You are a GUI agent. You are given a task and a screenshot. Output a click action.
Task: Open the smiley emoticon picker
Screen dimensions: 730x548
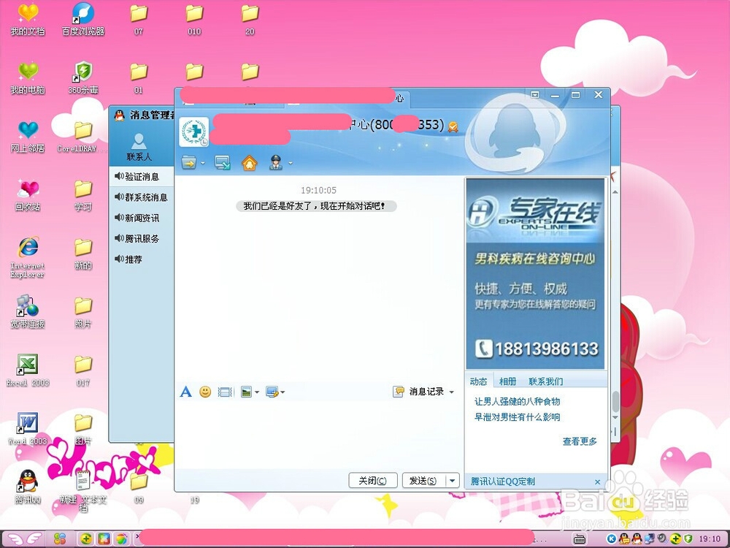click(205, 392)
